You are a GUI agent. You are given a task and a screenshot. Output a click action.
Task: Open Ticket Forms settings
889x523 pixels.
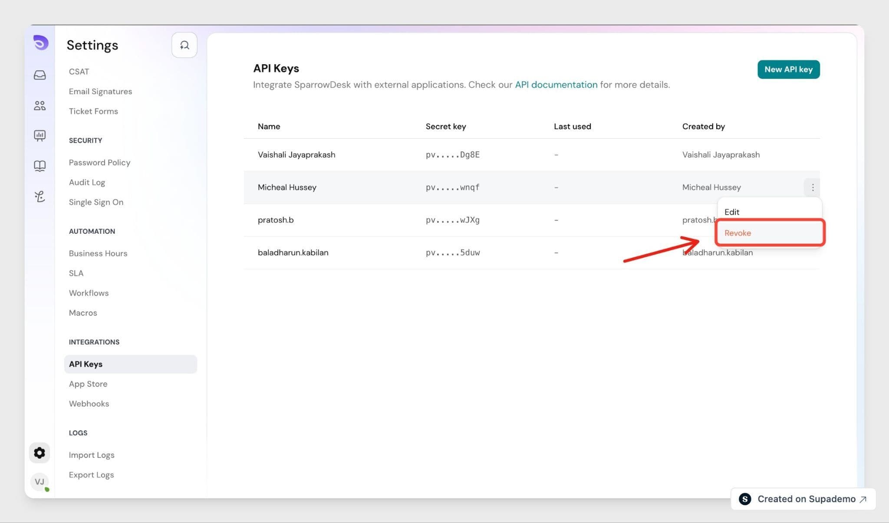[93, 111]
